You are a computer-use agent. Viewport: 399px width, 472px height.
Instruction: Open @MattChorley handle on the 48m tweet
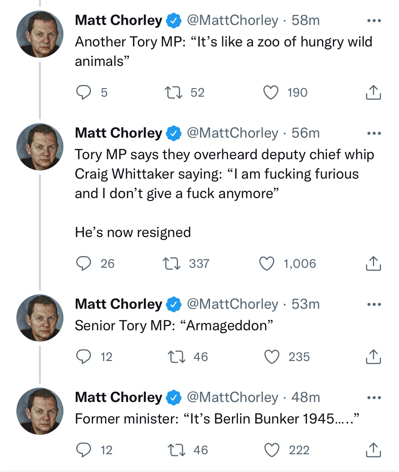click(x=233, y=397)
